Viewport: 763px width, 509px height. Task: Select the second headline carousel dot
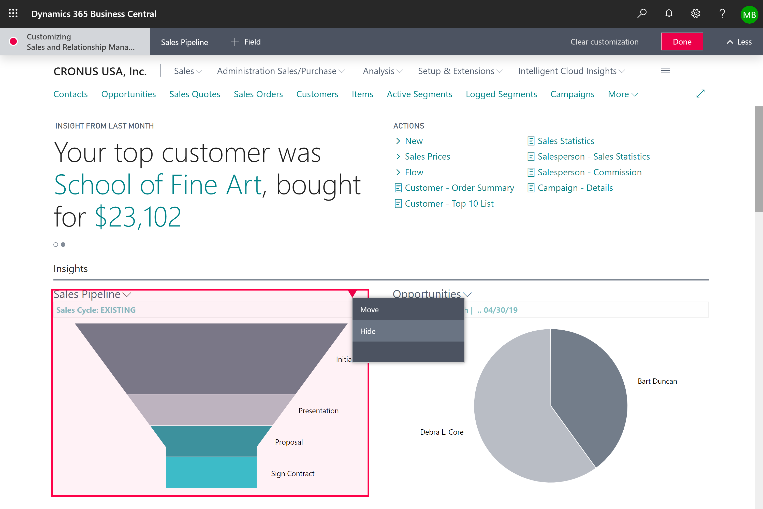(63, 244)
